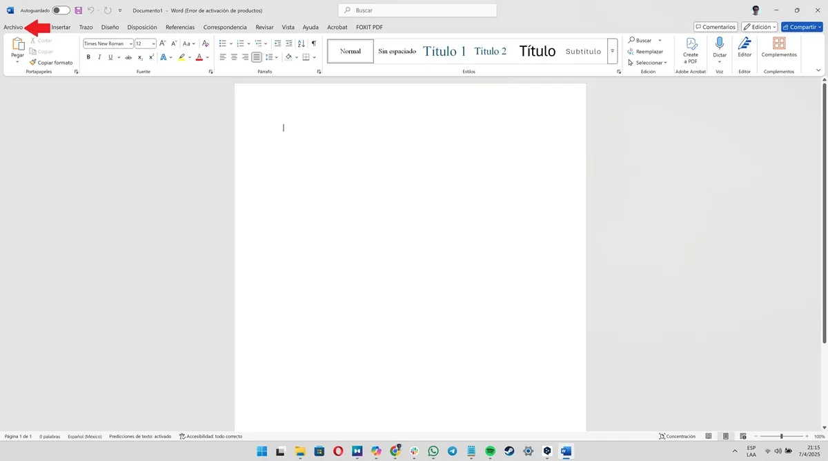Image resolution: width=828 pixels, height=461 pixels.
Task: Justify text alignment
Action: [256, 57]
